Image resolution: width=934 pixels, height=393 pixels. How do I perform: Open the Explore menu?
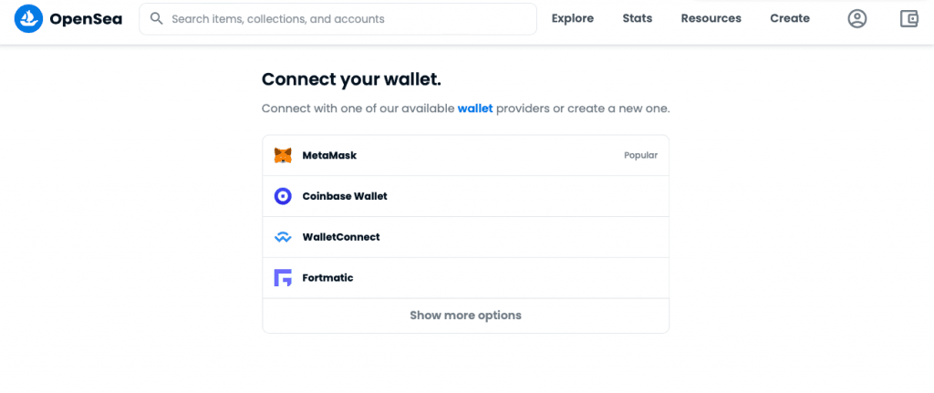[x=573, y=18]
